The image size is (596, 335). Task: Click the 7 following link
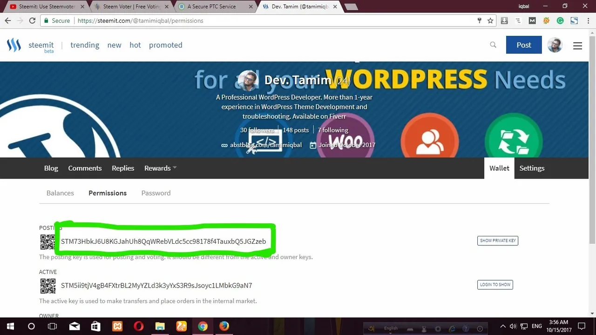point(333,130)
